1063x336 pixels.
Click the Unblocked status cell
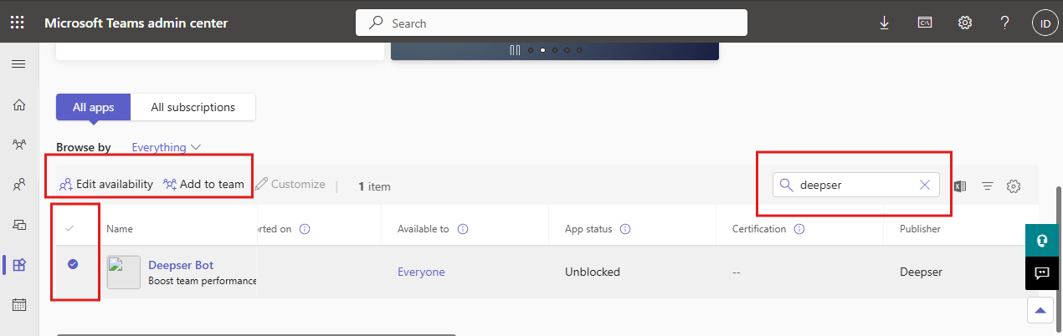tap(593, 272)
